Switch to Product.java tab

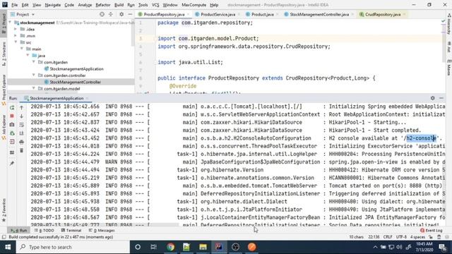(262, 14)
